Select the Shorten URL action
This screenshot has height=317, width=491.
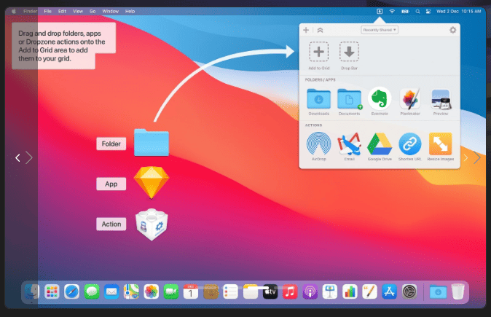(410, 144)
